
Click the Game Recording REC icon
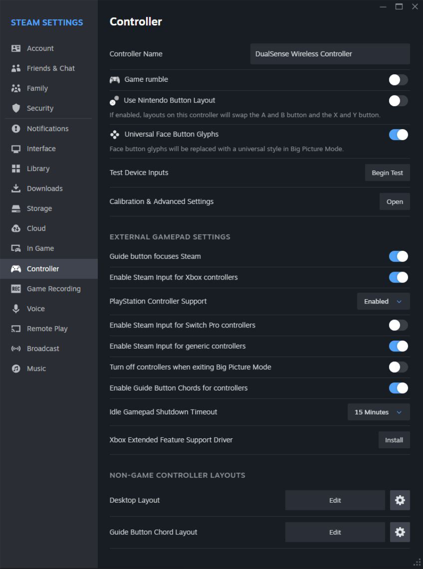tap(16, 289)
